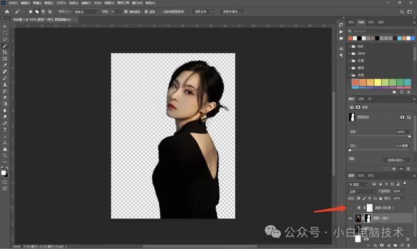417x249 pixels.
Task: Open the layer blend mode dropdown
Action: 362,191
